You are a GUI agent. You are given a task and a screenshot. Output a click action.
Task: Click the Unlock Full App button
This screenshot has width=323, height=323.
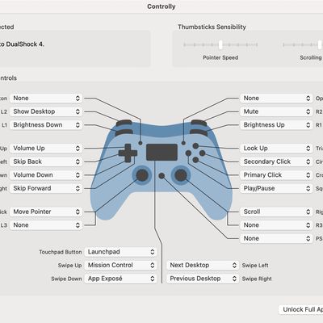[x=301, y=309]
